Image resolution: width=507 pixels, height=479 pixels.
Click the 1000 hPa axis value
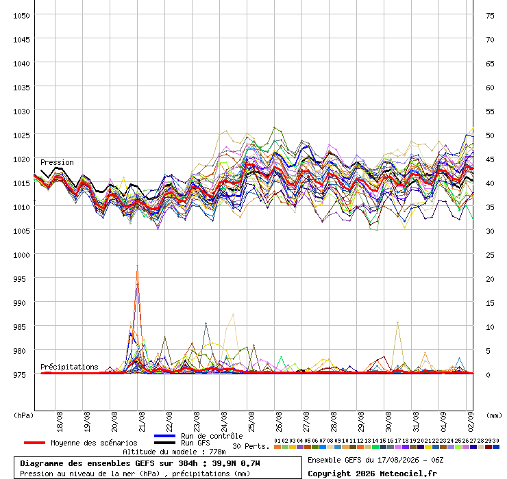coord(21,255)
